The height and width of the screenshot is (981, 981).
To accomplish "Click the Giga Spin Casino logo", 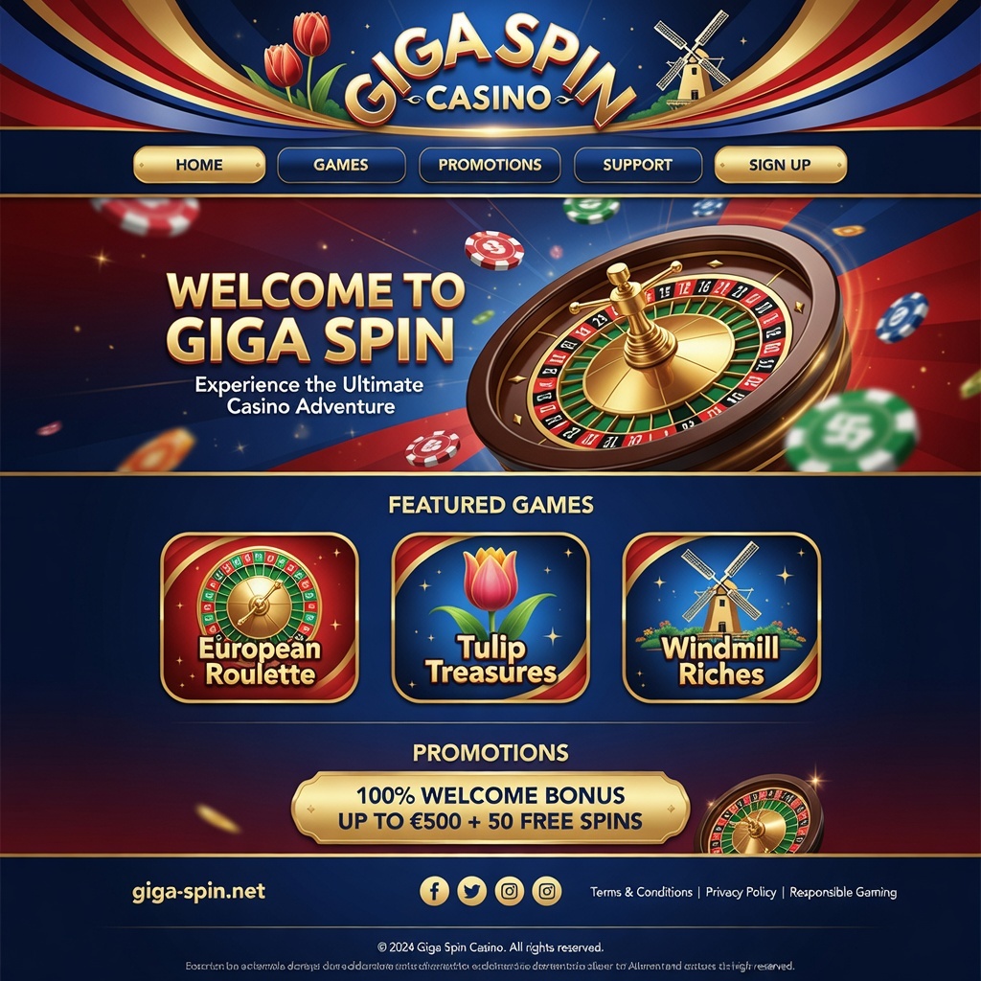I will coord(490,70).
